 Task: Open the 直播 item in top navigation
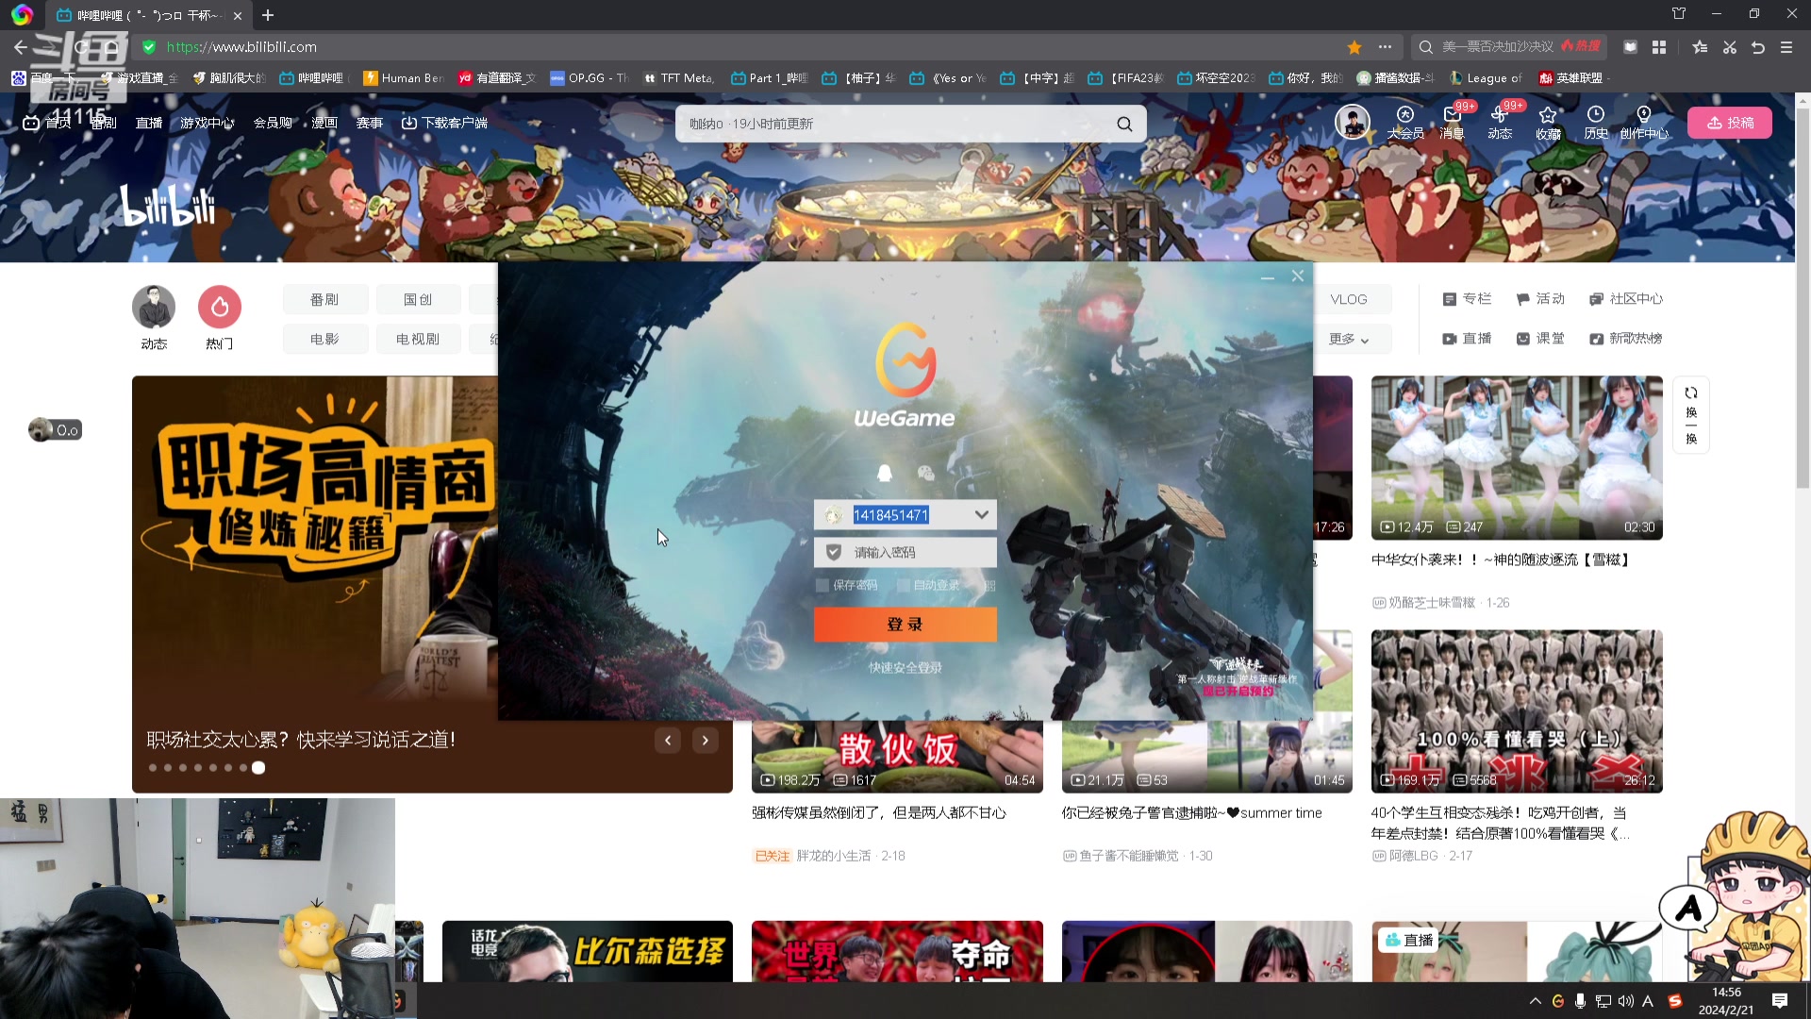[x=149, y=123]
